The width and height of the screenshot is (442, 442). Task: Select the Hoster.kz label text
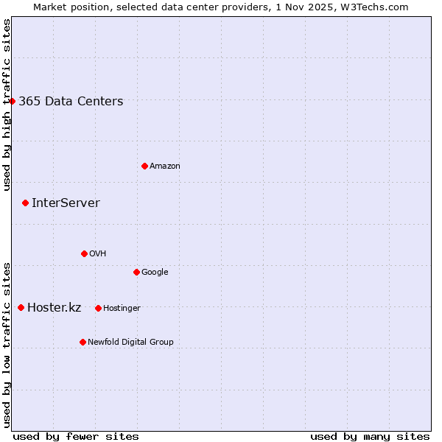tap(54, 308)
